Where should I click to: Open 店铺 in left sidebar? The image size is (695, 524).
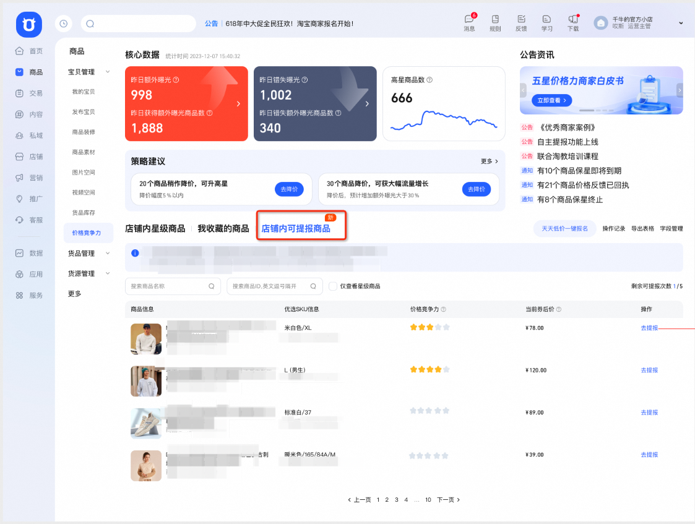(x=29, y=157)
